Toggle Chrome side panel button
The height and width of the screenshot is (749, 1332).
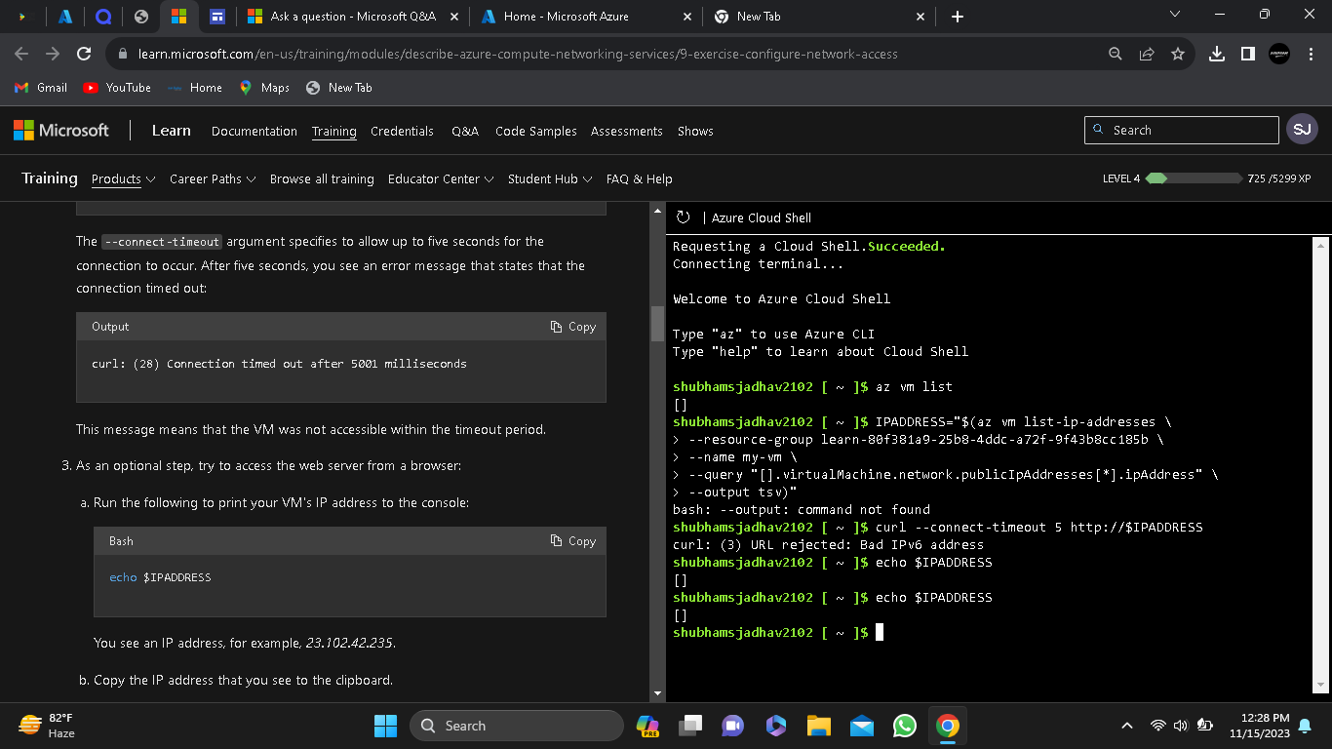tap(1247, 54)
